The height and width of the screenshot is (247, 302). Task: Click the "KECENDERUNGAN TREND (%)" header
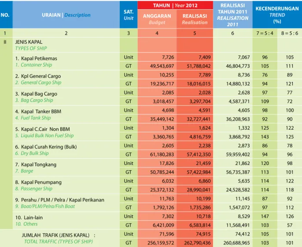tap(277, 15)
